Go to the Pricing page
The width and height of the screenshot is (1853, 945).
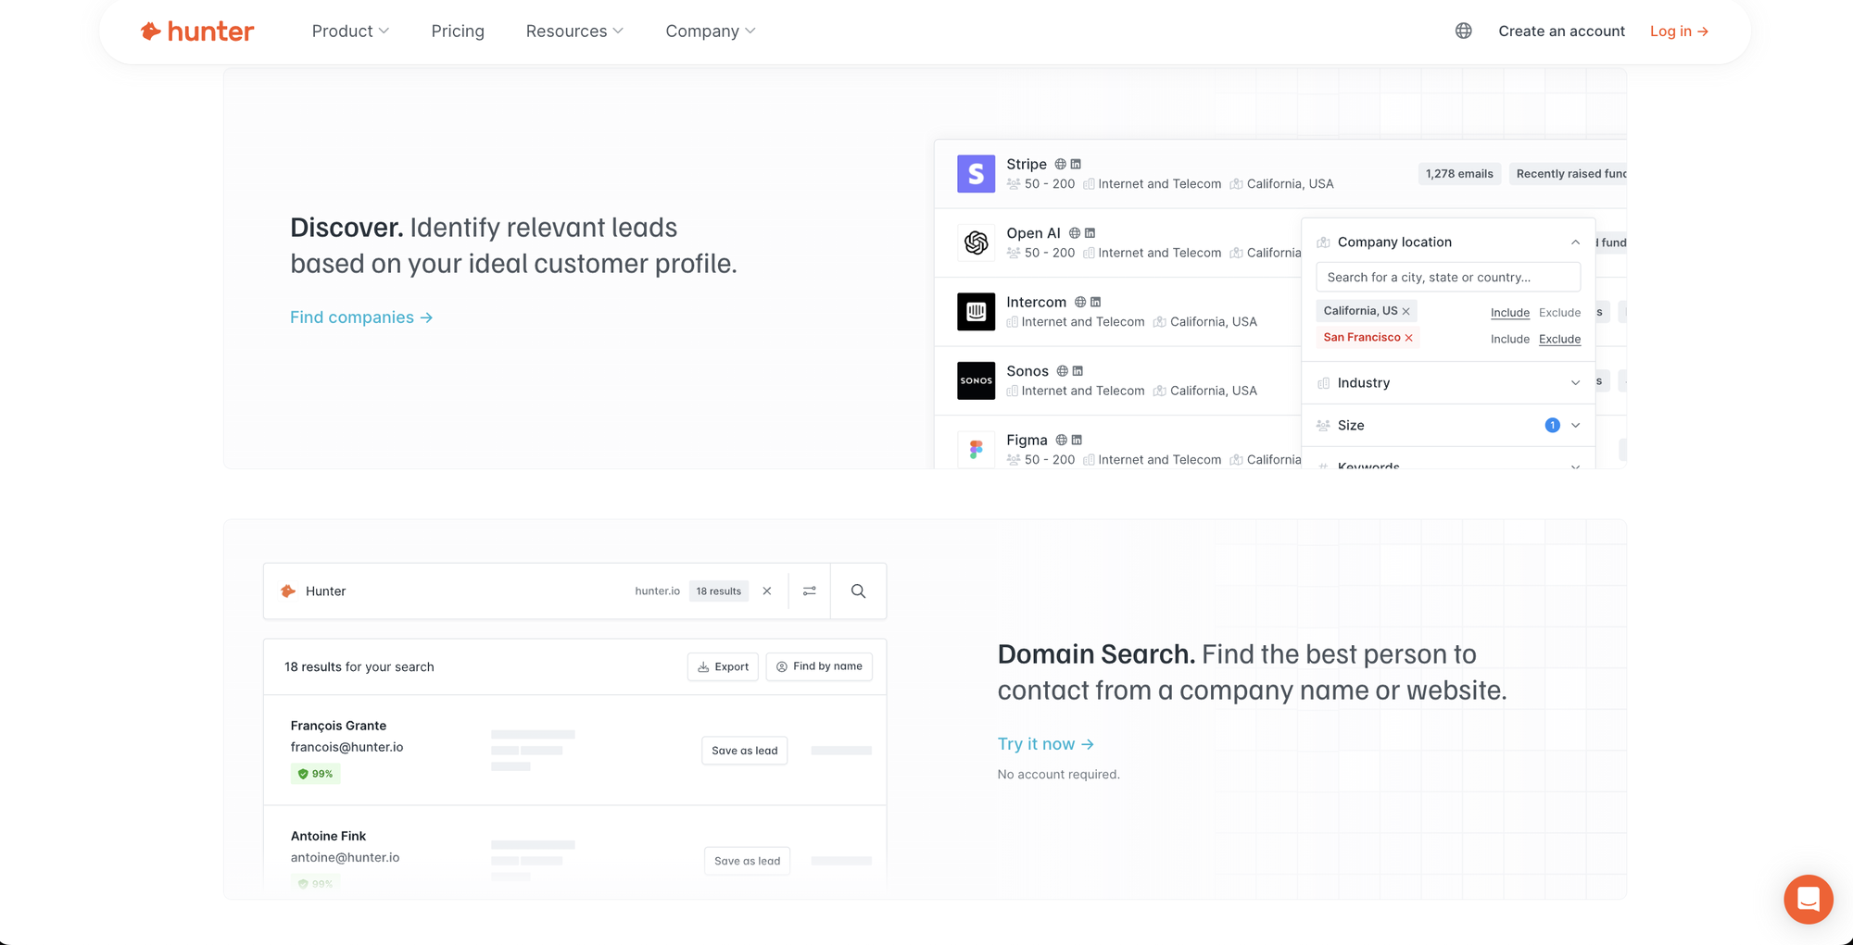[458, 31]
